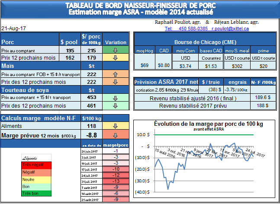Click the Négatif orange legend swatch
The image size is (280, 204).
coord(36,172)
